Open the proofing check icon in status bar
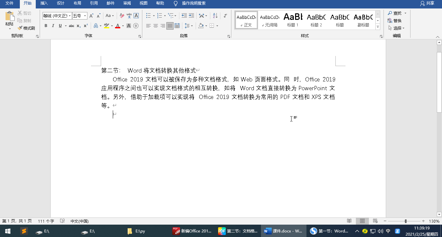The image size is (442, 237). pos(62,221)
